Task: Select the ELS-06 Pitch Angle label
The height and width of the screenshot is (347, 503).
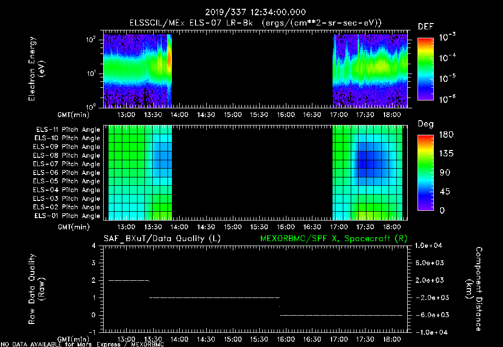Action: [67, 173]
